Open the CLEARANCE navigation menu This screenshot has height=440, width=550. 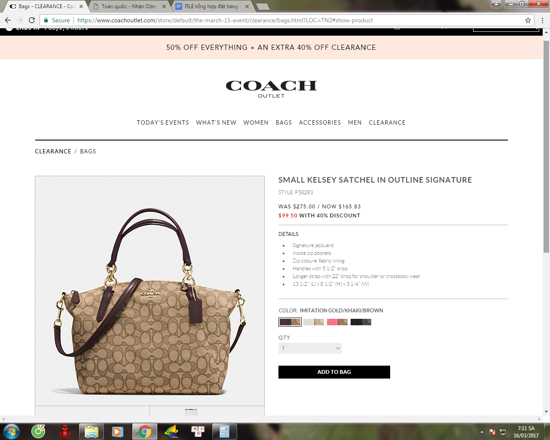[x=387, y=122]
